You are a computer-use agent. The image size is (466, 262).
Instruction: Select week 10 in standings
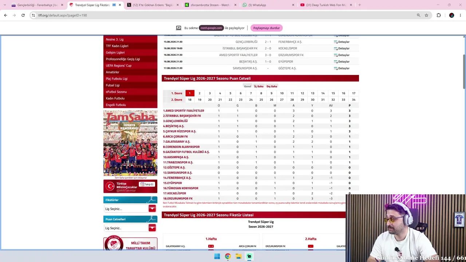282,93
